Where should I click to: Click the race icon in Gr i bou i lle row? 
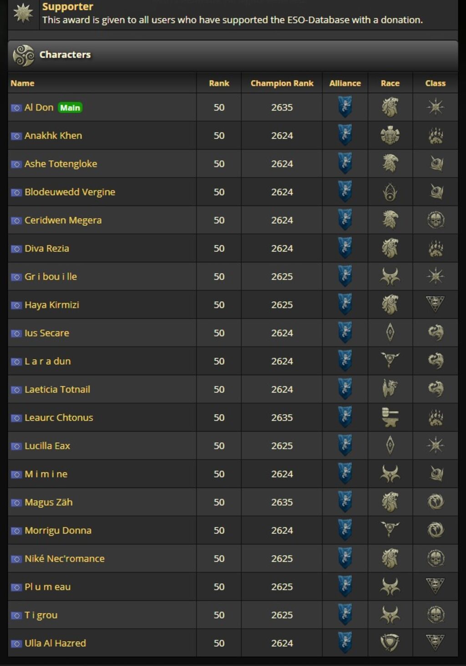pyautogui.click(x=390, y=277)
